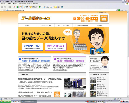This screenshot has height=103, width=129.
Task: Open Search pane with magnifier icon
Action: (x=24, y=7)
